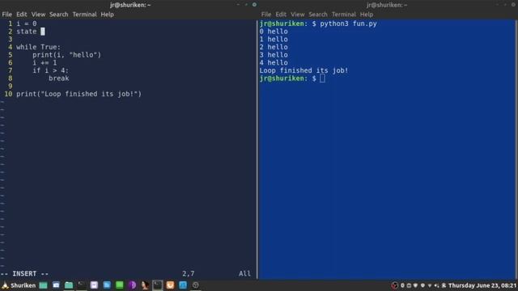Click the word 'state' on line 2
The width and height of the screenshot is (518, 291).
click(27, 32)
